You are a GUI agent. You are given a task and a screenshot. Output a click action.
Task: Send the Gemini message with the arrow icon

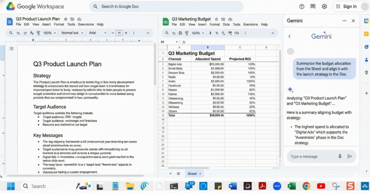coord(350,156)
